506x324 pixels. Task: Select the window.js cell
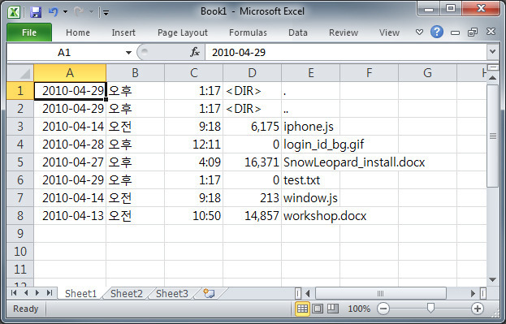click(x=310, y=197)
